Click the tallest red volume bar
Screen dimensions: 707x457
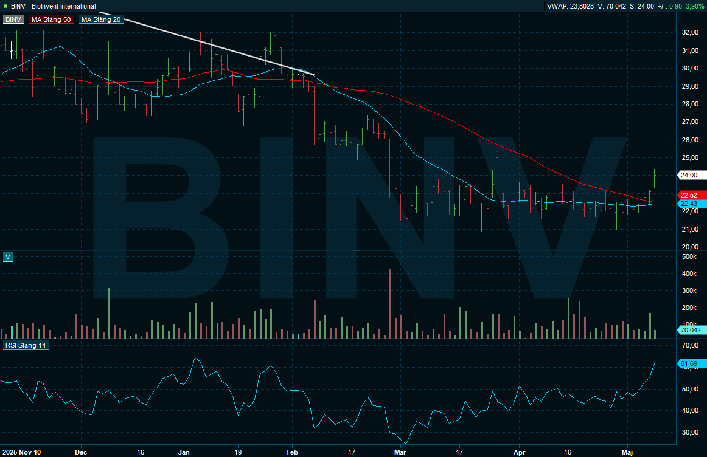390,304
